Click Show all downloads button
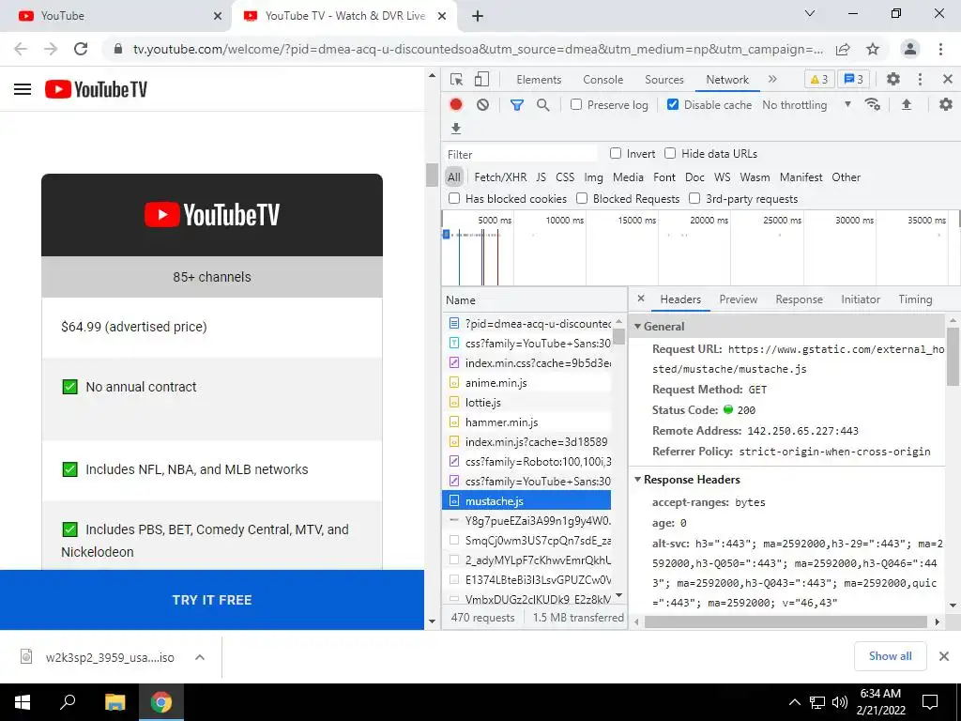961x721 pixels. [x=890, y=656]
